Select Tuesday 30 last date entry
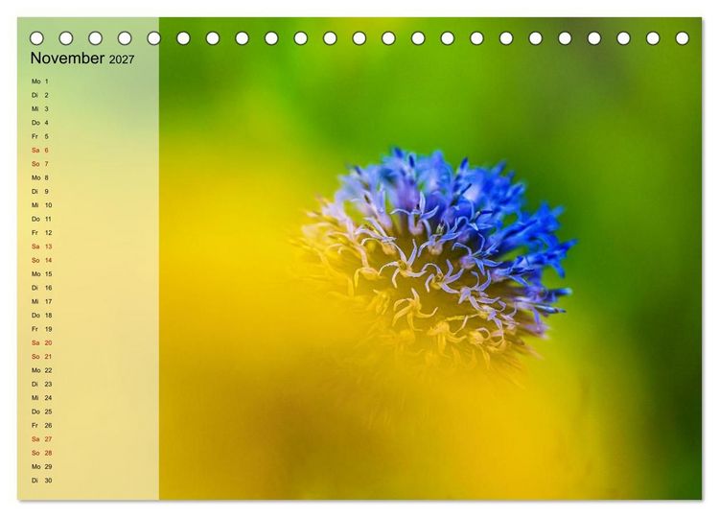Viewport: 719px width, 517px height. (x=42, y=481)
